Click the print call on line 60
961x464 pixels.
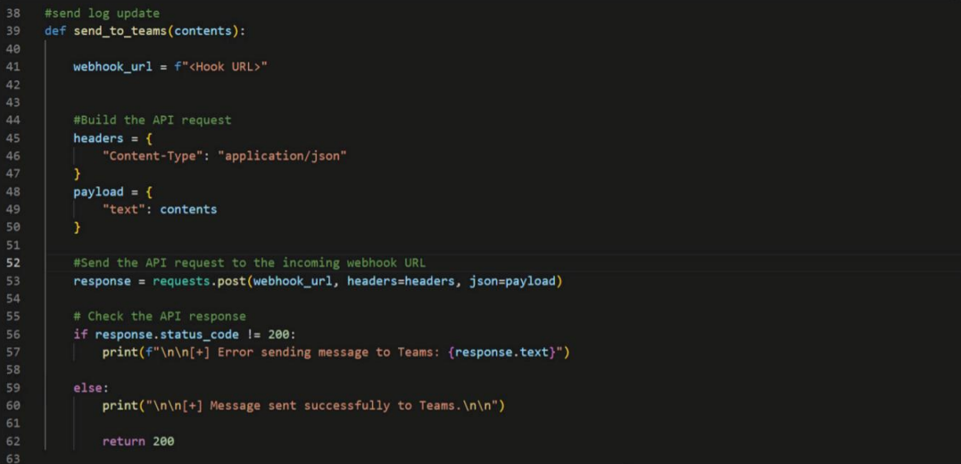click(x=120, y=406)
